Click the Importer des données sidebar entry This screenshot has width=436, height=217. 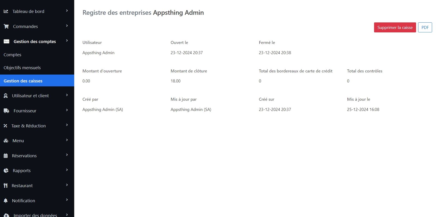tap(35, 215)
